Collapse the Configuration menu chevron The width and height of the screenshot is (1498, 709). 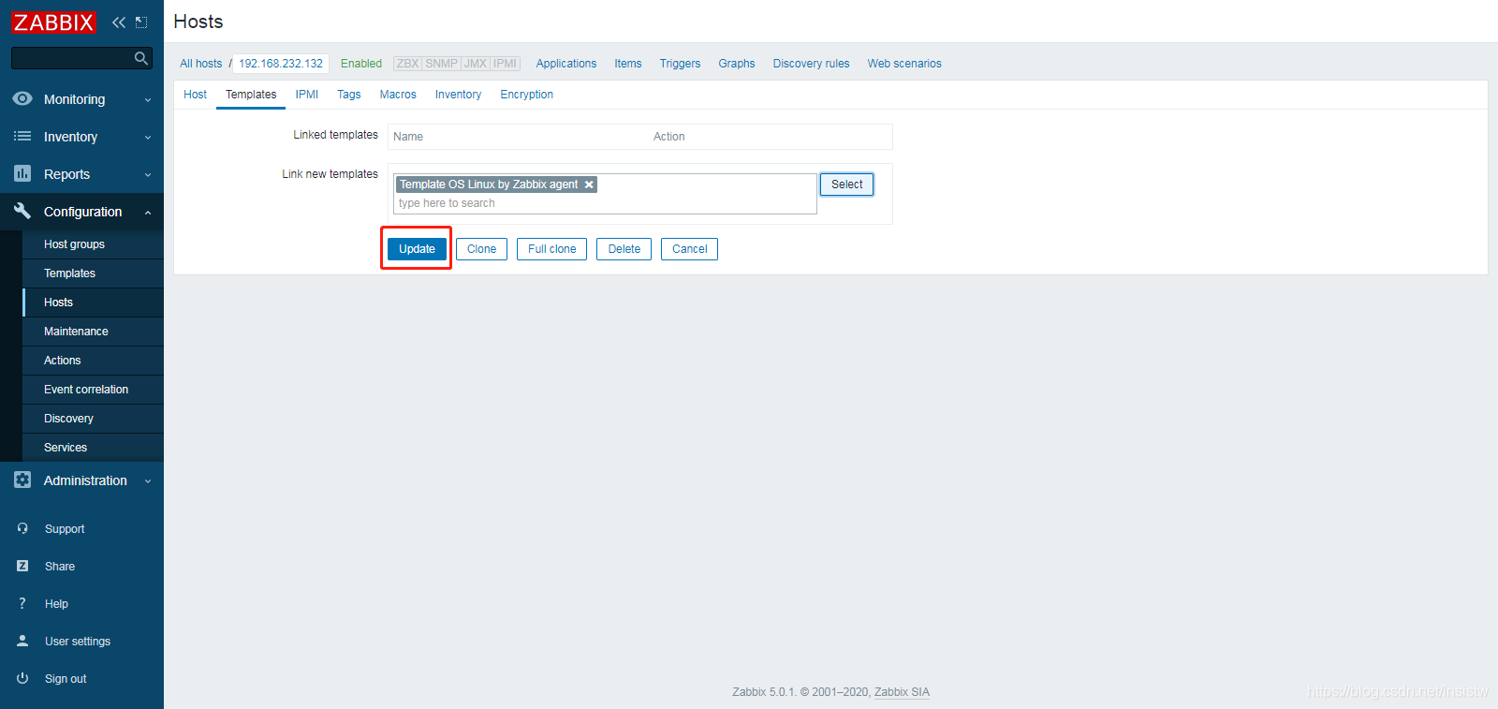pos(148,213)
